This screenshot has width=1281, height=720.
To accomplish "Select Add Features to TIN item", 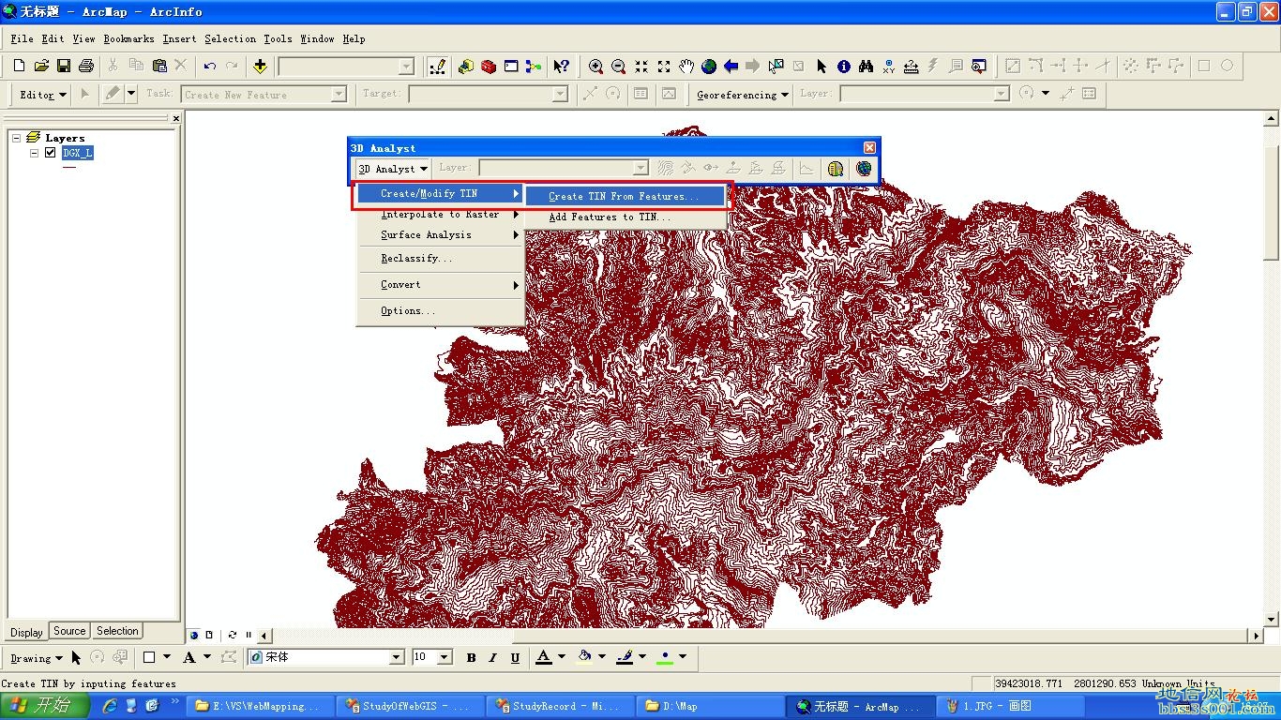I will click(x=625, y=217).
